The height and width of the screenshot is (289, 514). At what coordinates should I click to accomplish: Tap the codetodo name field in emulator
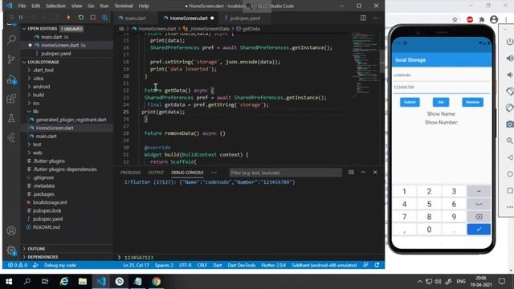point(441,75)
